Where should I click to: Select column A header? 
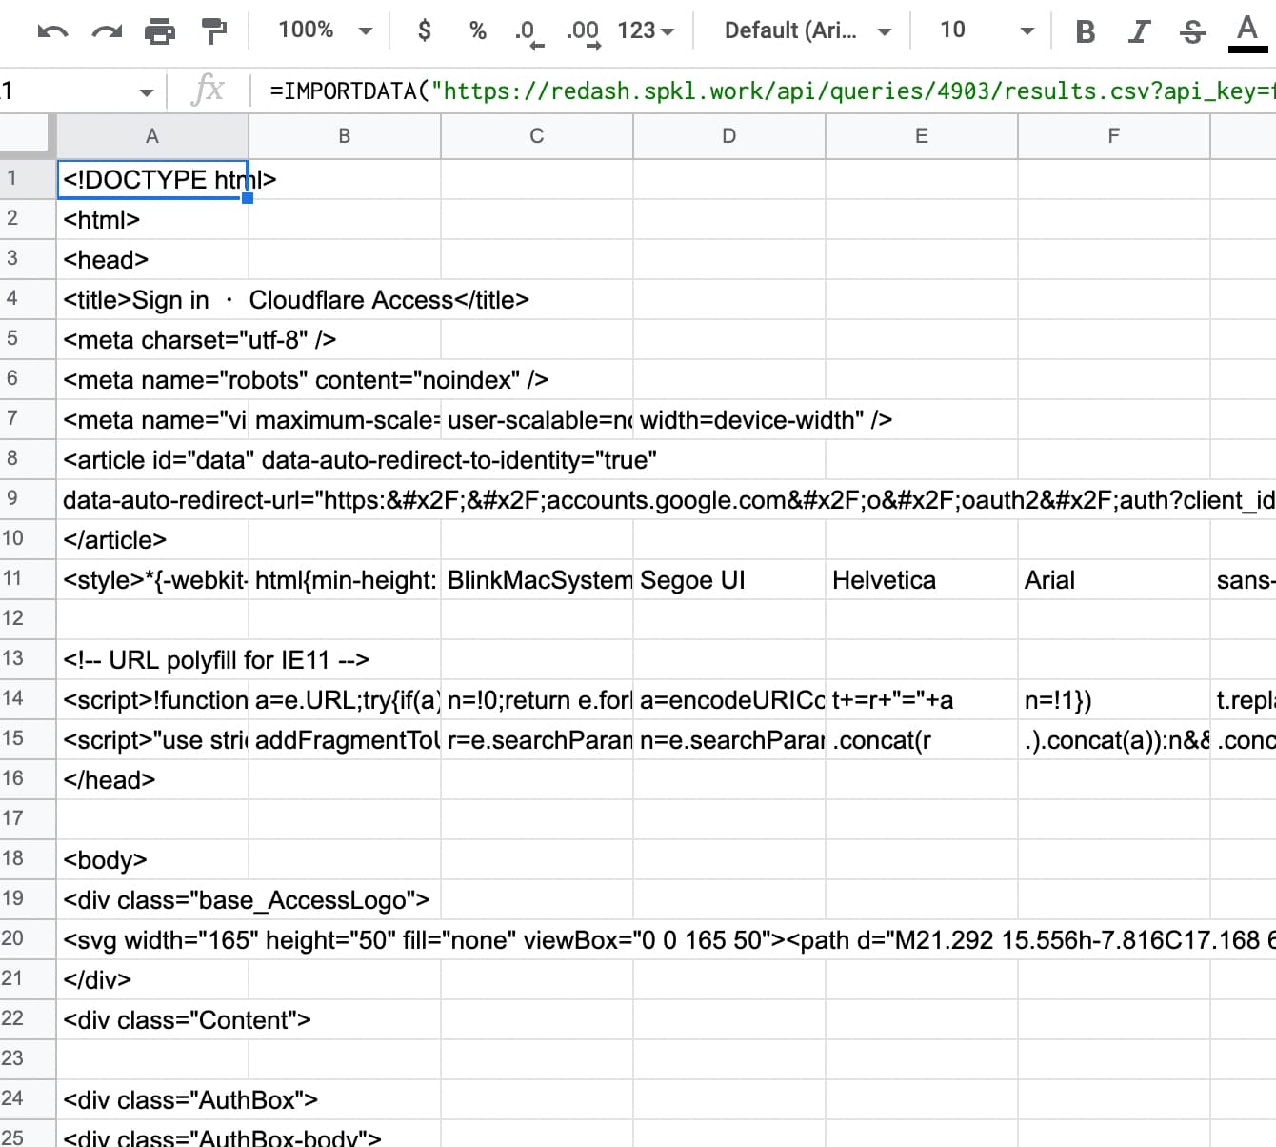click(x=152, y=136)
